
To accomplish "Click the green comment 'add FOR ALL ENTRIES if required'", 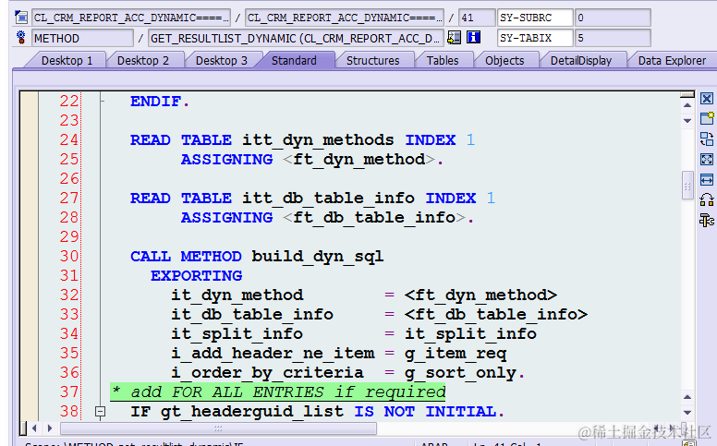I will click(278, 392).
